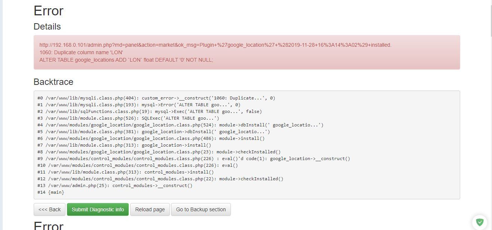
Task: Click the Reload page button
Action: [150, 209]
